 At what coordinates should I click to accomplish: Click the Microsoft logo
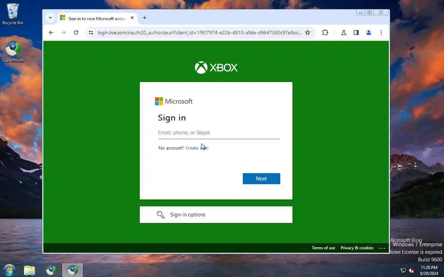pos(174,101)
